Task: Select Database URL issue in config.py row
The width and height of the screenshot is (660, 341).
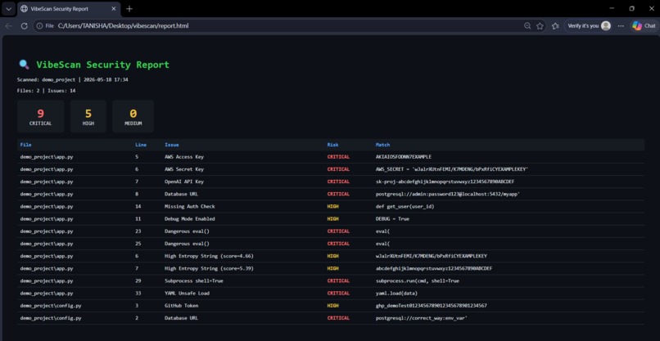Action: tap(181, 318)
